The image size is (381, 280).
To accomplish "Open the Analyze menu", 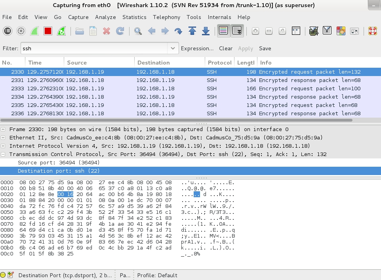I will coord(105,17).
